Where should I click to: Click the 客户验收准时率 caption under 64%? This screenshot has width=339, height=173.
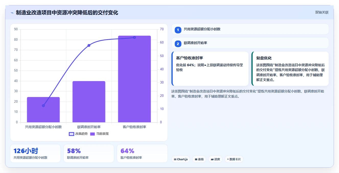point(131,158)
